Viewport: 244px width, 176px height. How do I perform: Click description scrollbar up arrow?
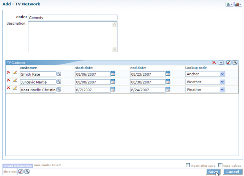tap(114, 24)
